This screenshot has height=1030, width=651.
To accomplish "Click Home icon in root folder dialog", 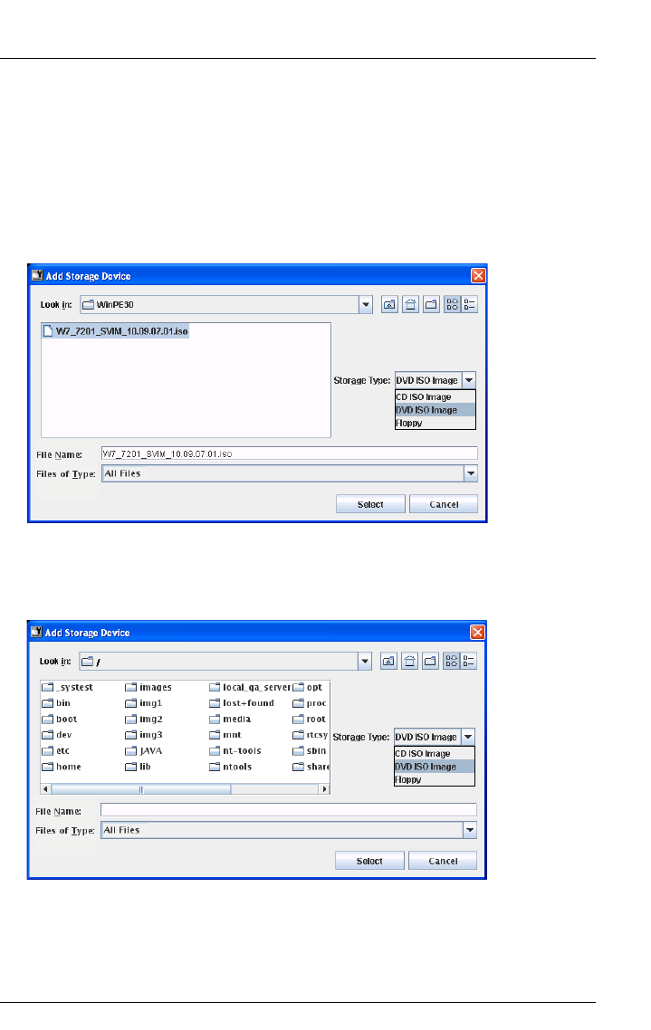I will (x=410, y=662).
